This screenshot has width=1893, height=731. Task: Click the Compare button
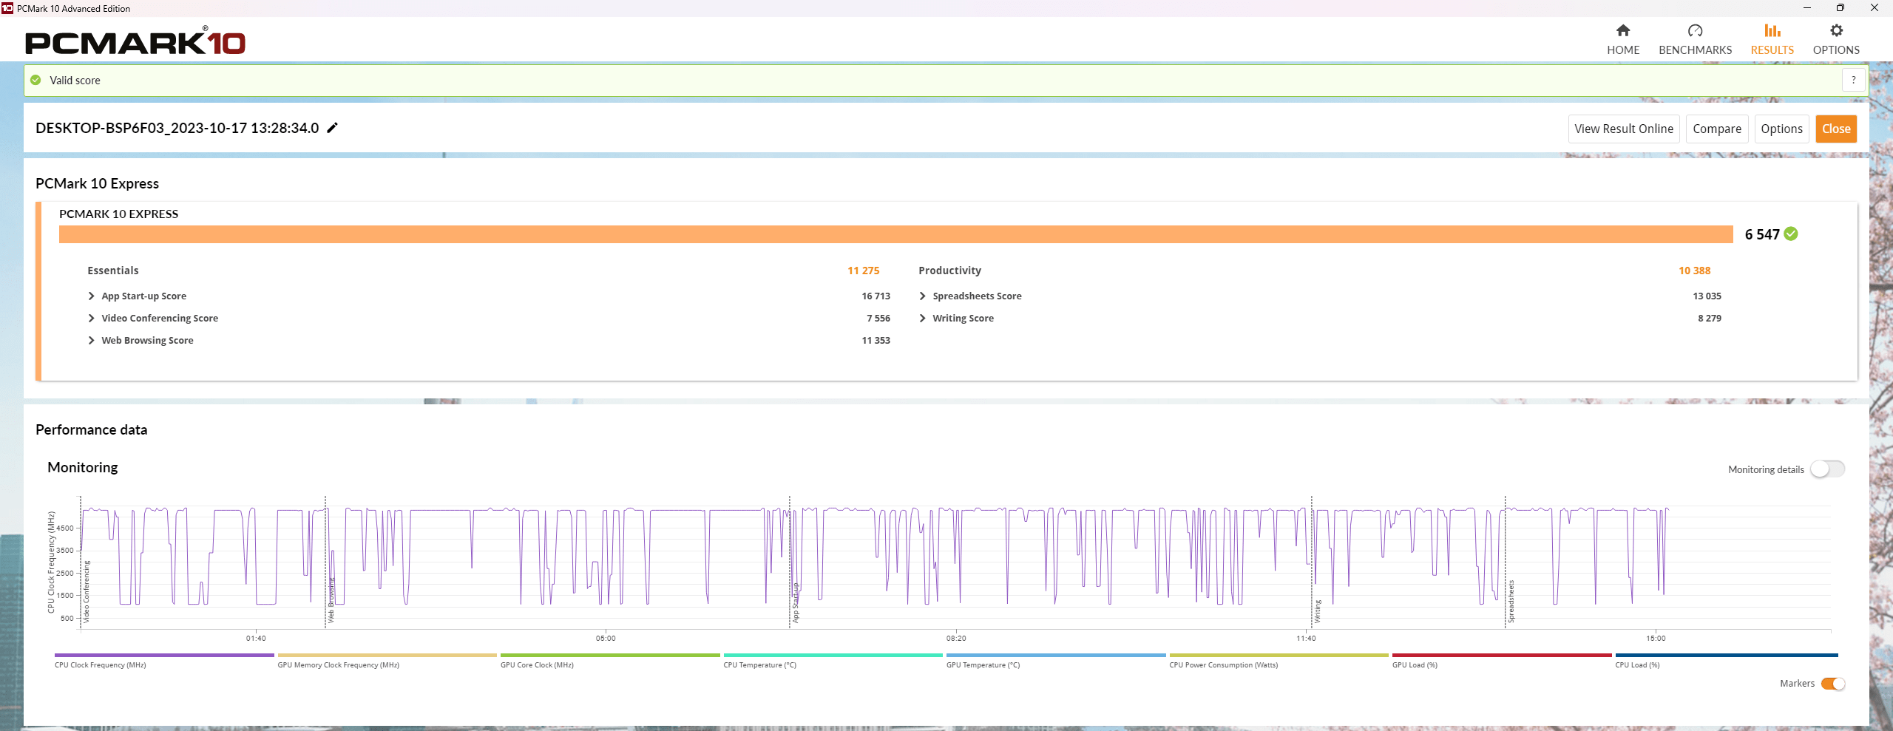coord(1716,129)
